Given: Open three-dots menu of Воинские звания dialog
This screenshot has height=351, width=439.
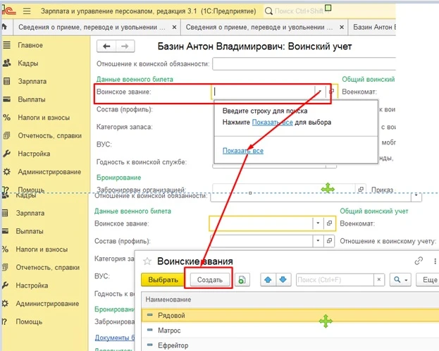Looking at the screenshot, I should [x=435, y=261].
